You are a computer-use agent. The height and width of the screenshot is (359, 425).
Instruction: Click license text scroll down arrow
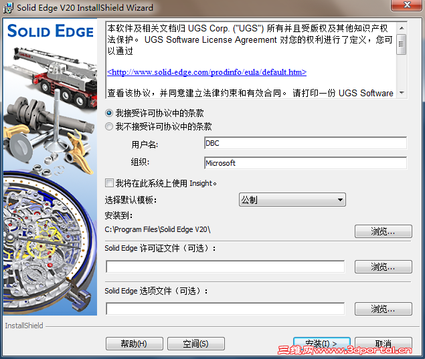[x=402, y=93]
